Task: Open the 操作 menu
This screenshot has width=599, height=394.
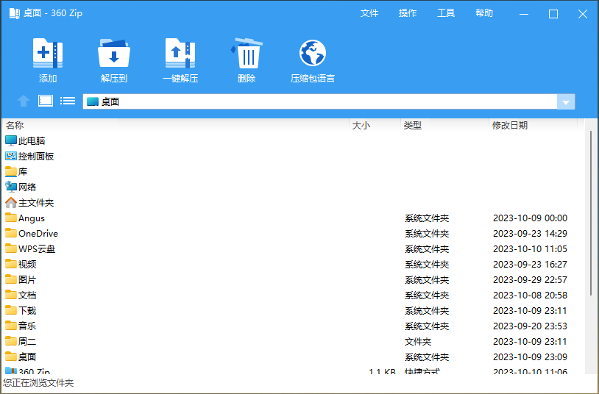Action: tap(408, 13)
